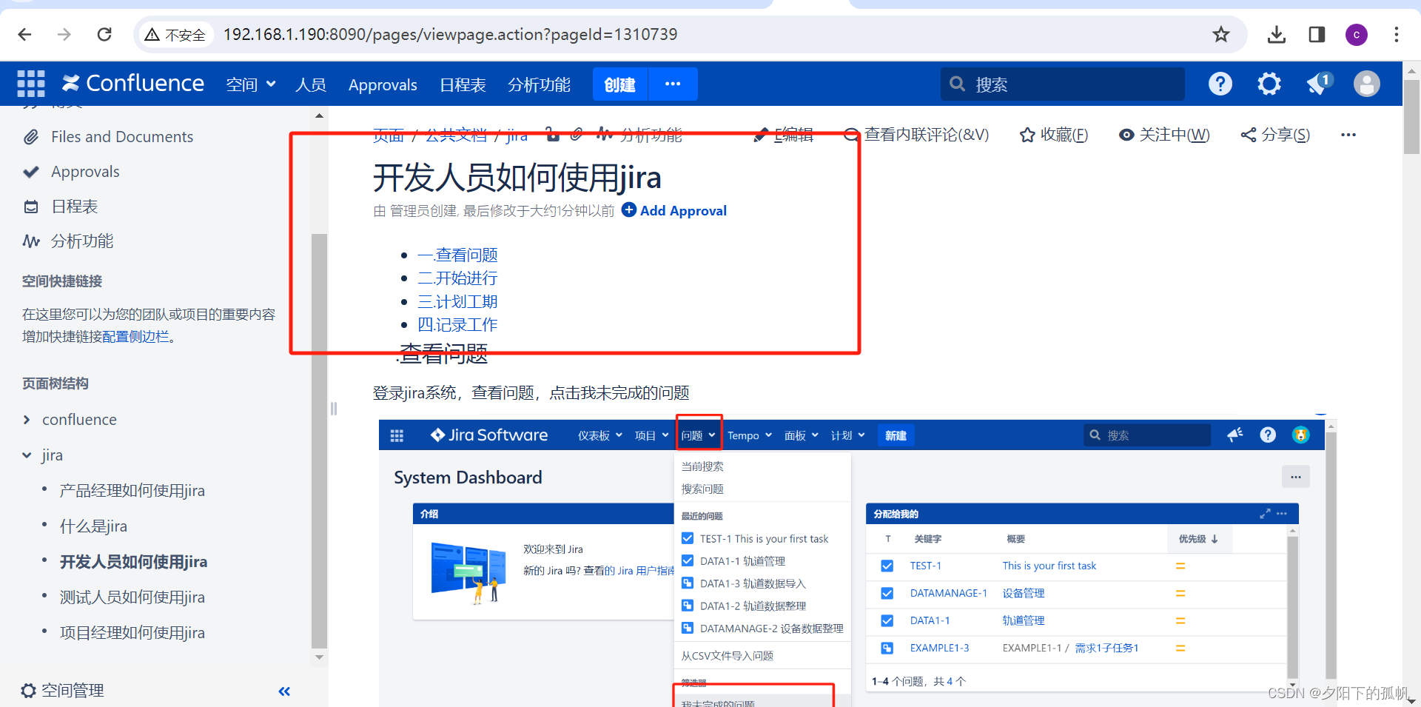The width and height of the screenshot is (1421, 707).
Task: Open the 人员 menu item
Action: (x=311, y=84)
